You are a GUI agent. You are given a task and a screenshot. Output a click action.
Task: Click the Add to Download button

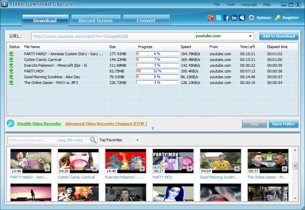click(x=279, y=36)
